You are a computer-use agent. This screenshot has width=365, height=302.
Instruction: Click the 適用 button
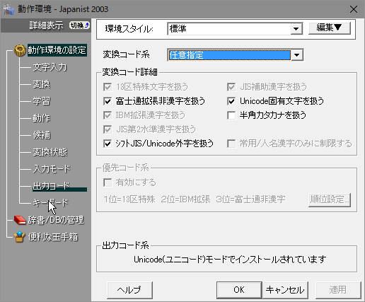point(338,290)
